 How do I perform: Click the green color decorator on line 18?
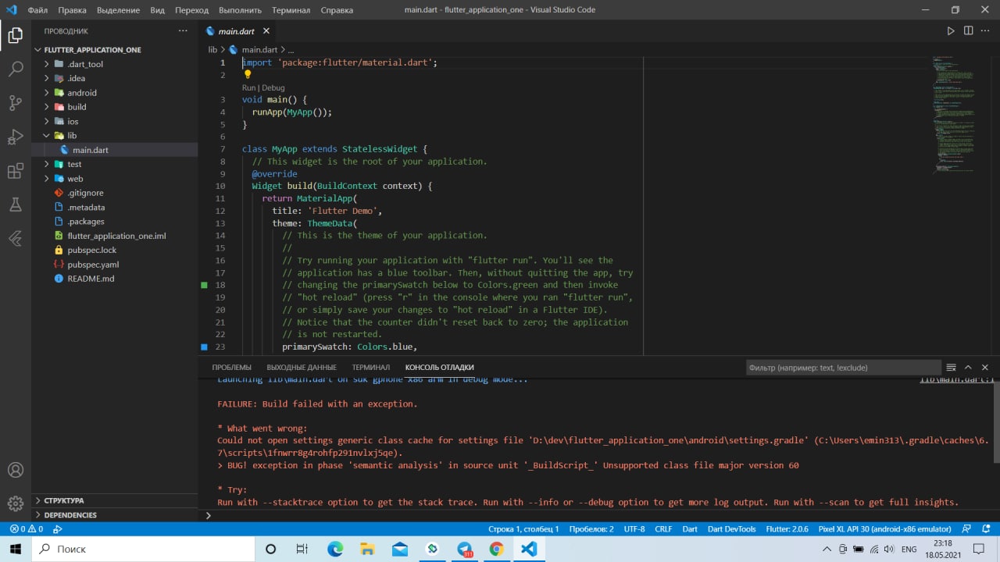205,286
